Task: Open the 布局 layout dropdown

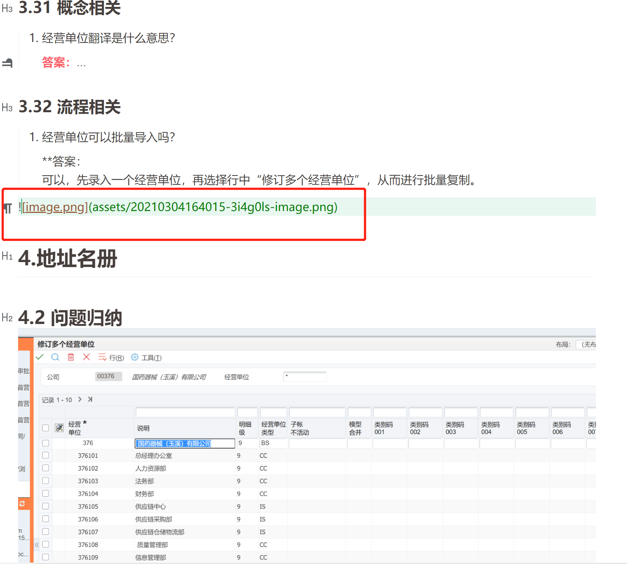Action: [x=586, y=345]
